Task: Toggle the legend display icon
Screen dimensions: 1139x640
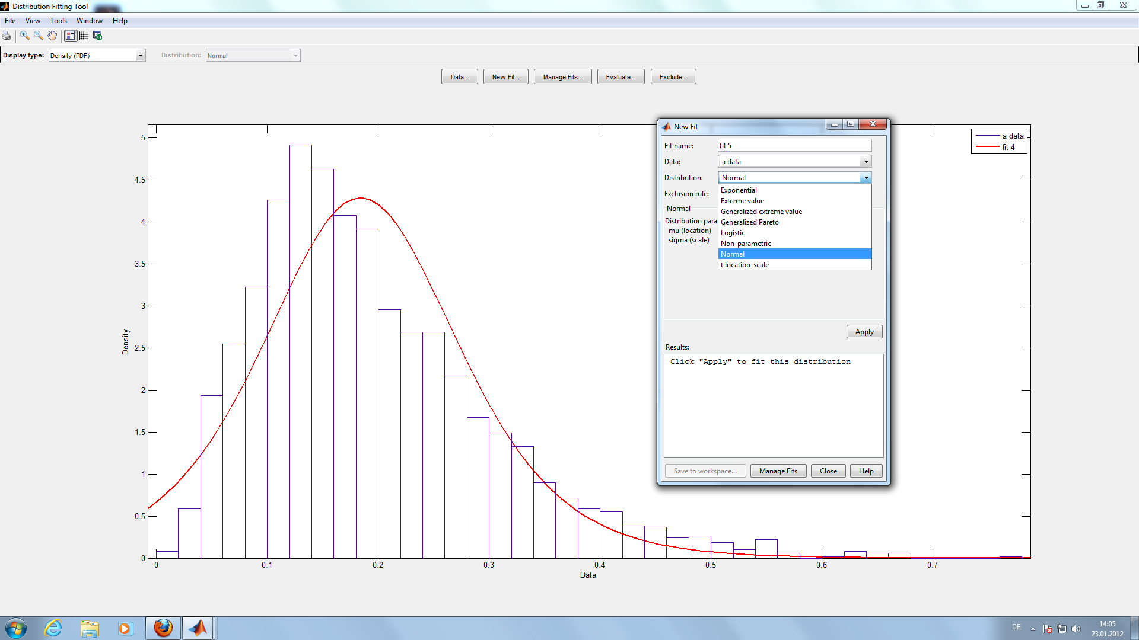Action: (71, 36)
